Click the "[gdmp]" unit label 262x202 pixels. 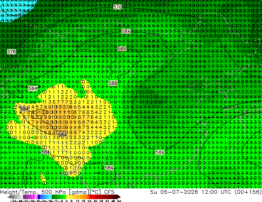click(79, 192)
